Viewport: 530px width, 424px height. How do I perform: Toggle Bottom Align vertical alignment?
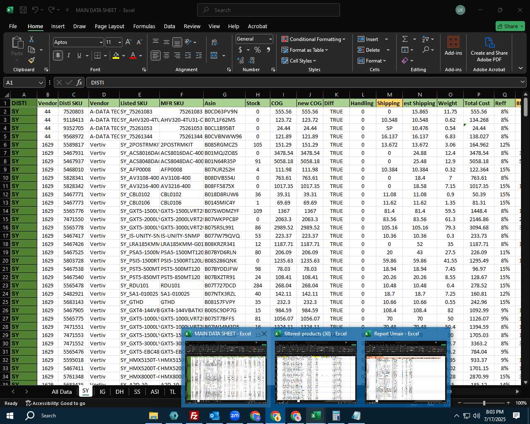point(177,42)
